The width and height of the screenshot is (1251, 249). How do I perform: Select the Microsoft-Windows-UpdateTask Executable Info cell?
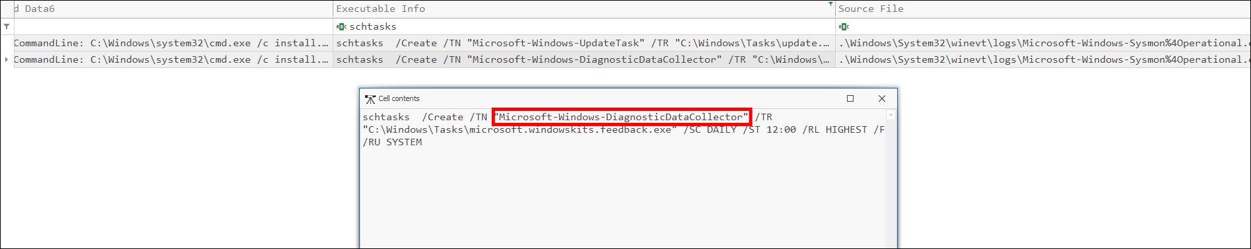pos(584,43)
